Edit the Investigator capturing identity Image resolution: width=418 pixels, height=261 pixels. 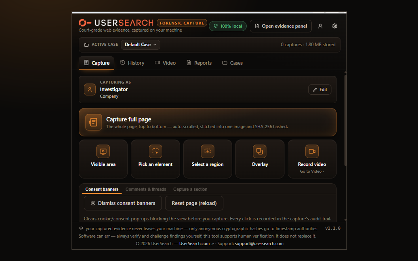(320, 90)
